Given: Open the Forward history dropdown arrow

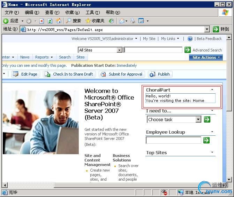Looking at the screenshot, I should 35,21.
